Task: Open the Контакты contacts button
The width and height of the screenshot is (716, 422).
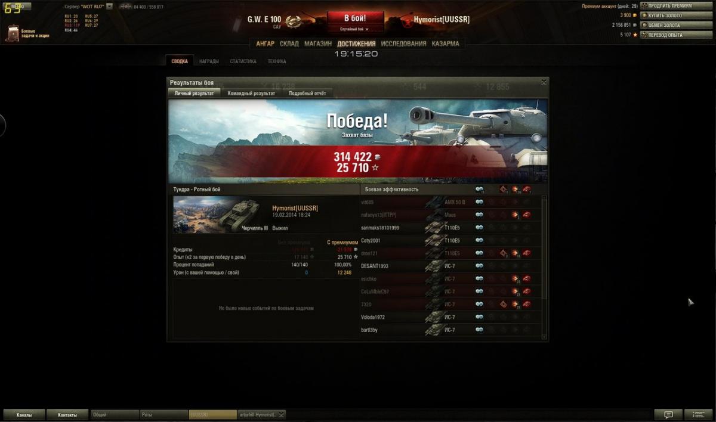Action: point(67,415)
